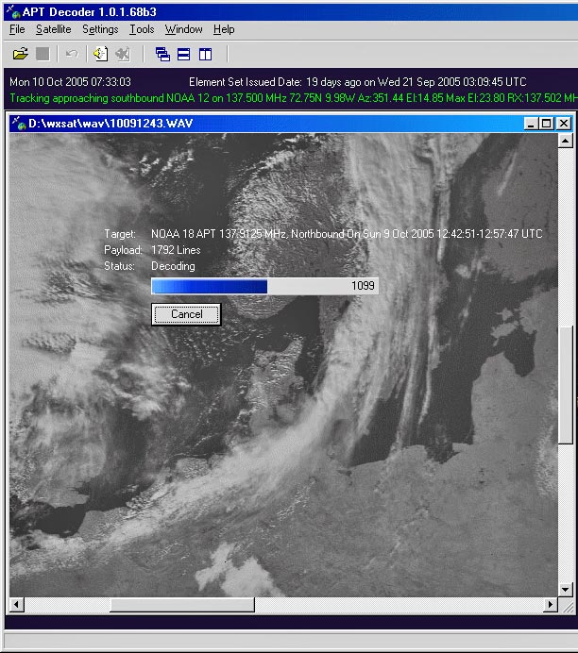Click the horizontal scrollbar right arrow
578x653 pixels.
(x=551, y=604)
